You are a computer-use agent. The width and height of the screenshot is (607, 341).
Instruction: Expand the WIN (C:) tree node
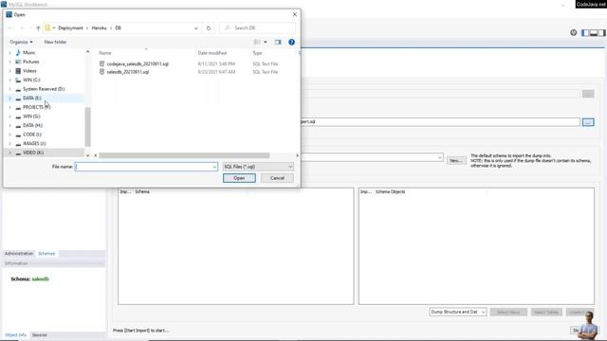click(10, 80)
